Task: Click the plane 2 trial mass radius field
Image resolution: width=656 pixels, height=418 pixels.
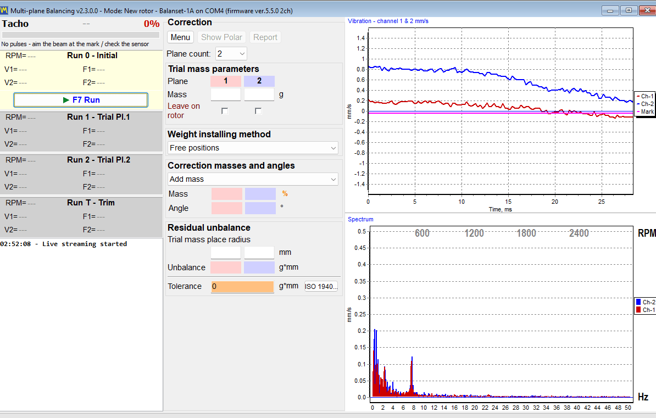Action: (x=259, y=252)
